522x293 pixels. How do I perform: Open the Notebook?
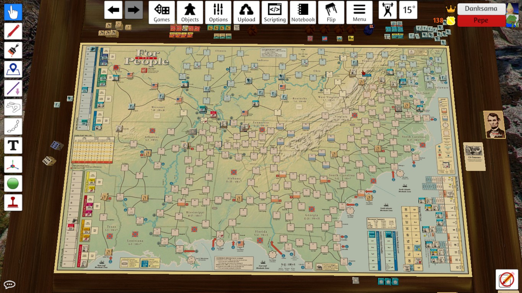click(303, 13)
